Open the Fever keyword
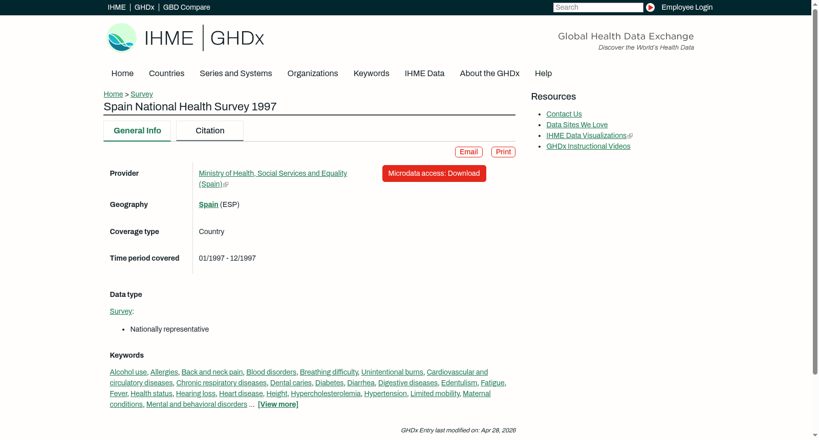The image size is (819, 440). [118, 394]
